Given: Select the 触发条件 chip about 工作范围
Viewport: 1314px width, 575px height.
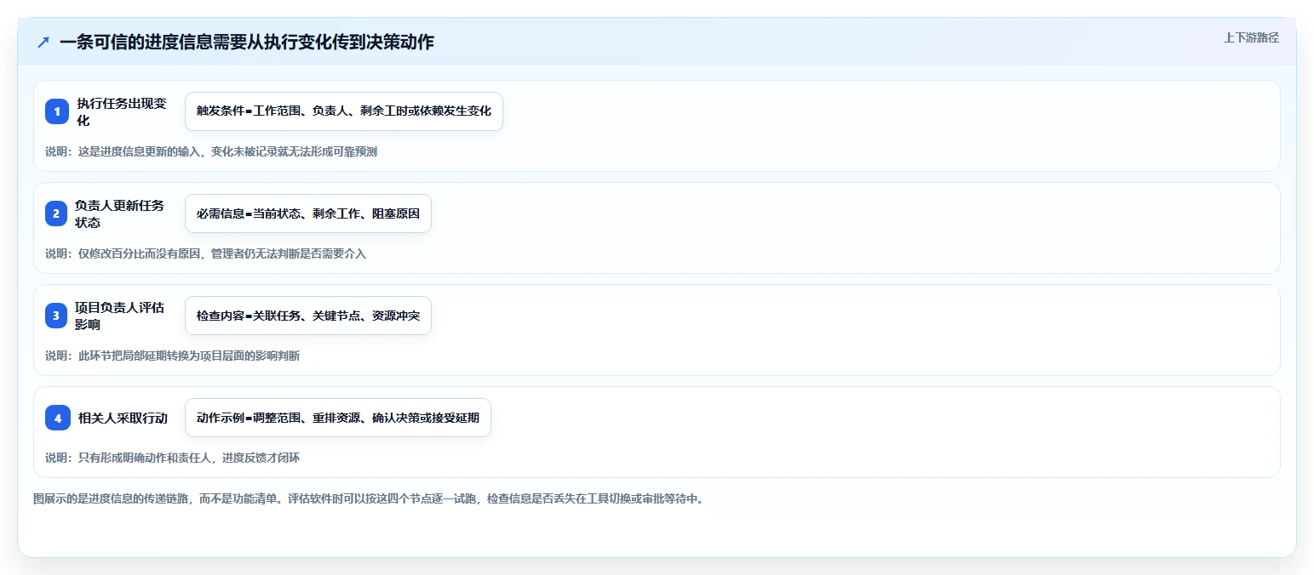Looking at the screenshot, I should point(344,111).
